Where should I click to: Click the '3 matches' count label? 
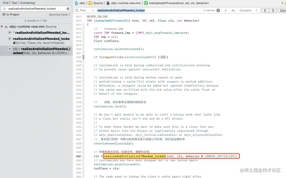pos(209,10)
